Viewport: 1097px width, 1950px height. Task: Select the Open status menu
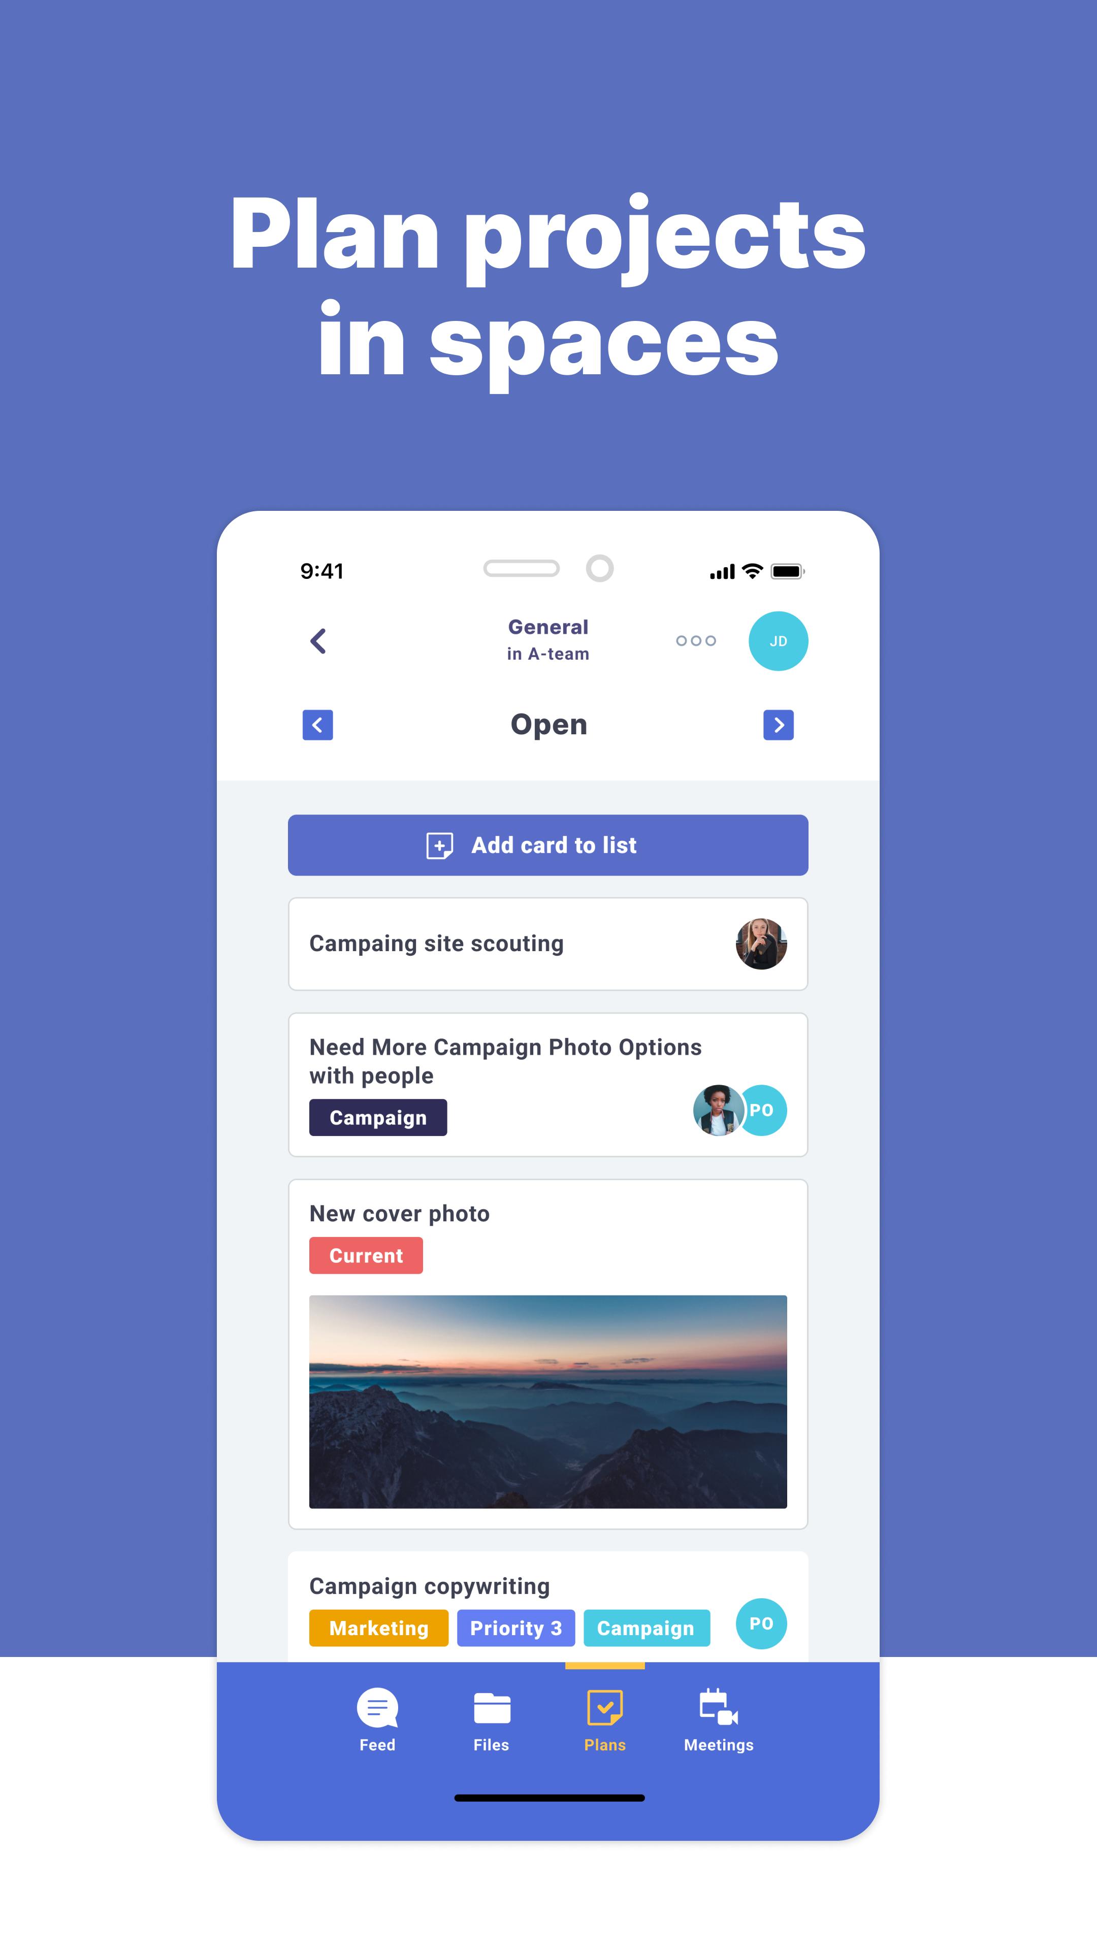tap(548, 725)
